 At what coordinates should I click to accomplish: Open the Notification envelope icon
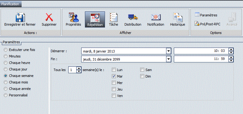click(x=156, y=17)
